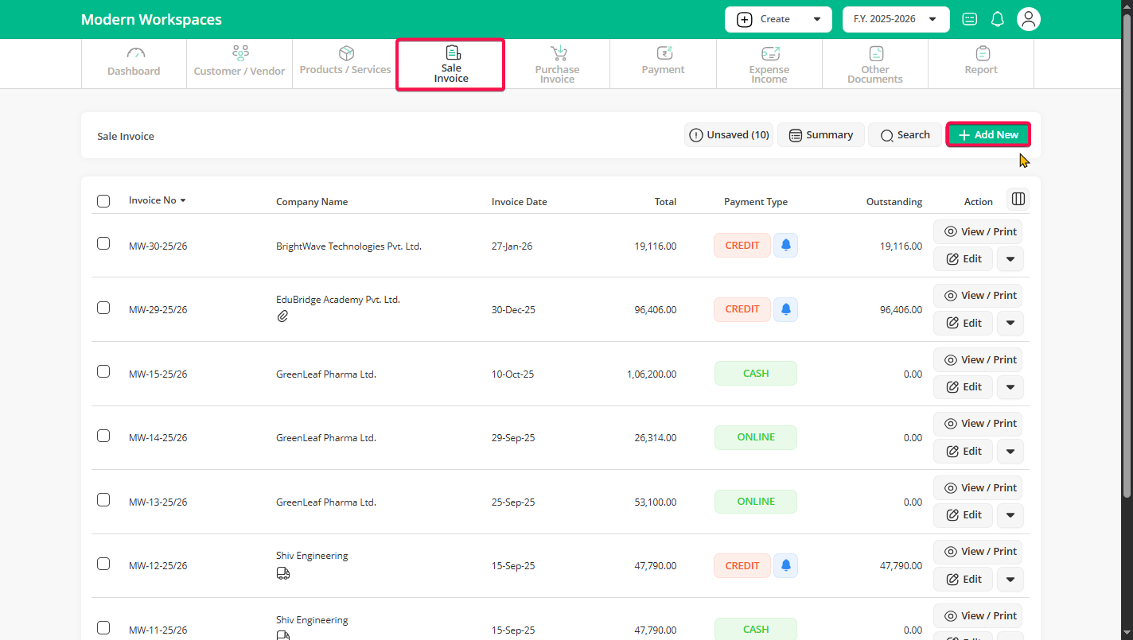Expand the F.Y. 2025-2026 year selector
The height and width of the screenshot is (640, 1133).
pos(895,19)
